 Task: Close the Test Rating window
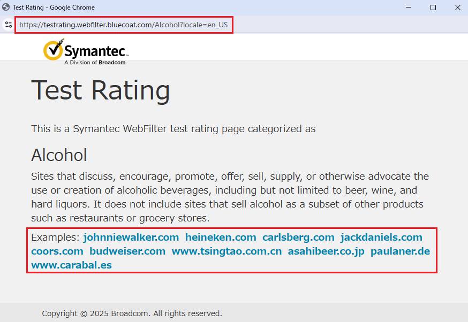pyautogui.click(x=457, y=7)
